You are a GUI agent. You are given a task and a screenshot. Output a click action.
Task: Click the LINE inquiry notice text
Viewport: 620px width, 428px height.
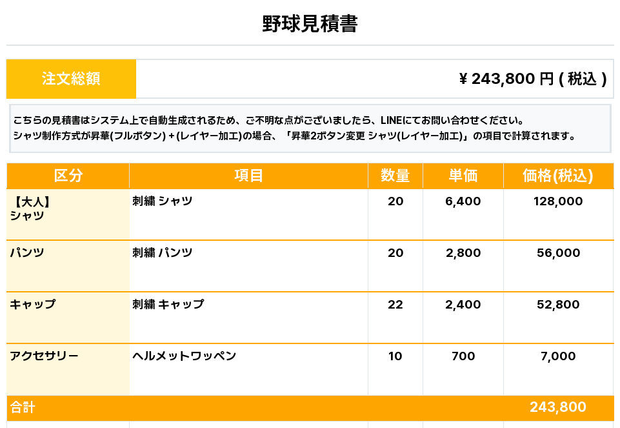pyautogui.click(x=268, y=121)
